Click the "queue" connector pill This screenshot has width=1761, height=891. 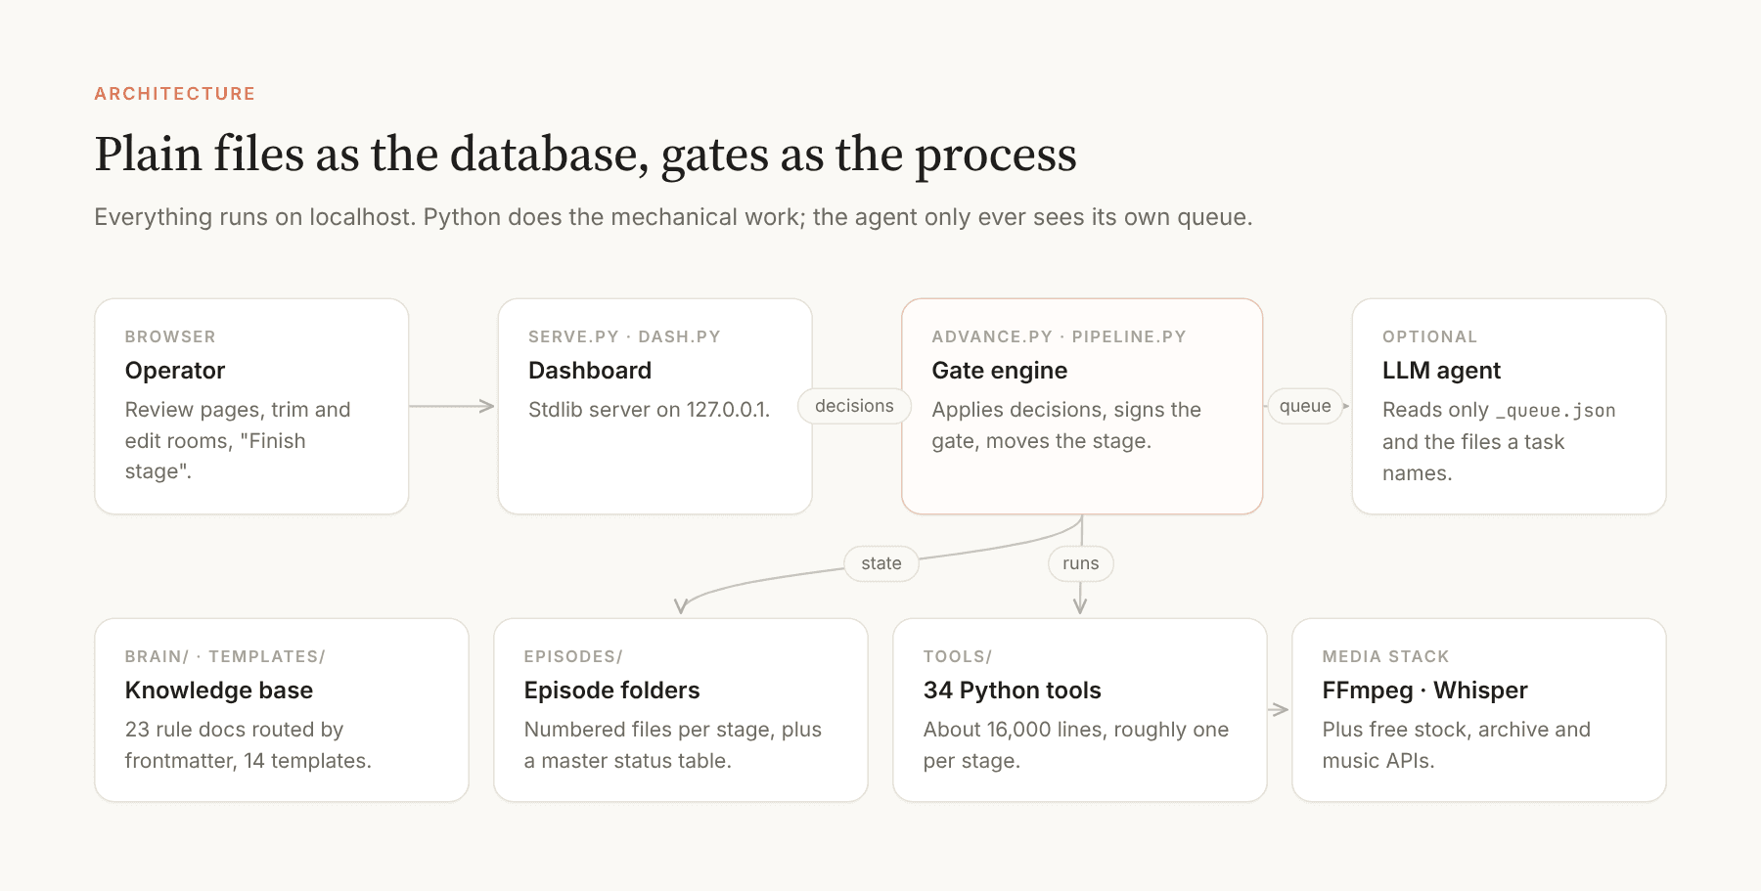pos(1305,406)
